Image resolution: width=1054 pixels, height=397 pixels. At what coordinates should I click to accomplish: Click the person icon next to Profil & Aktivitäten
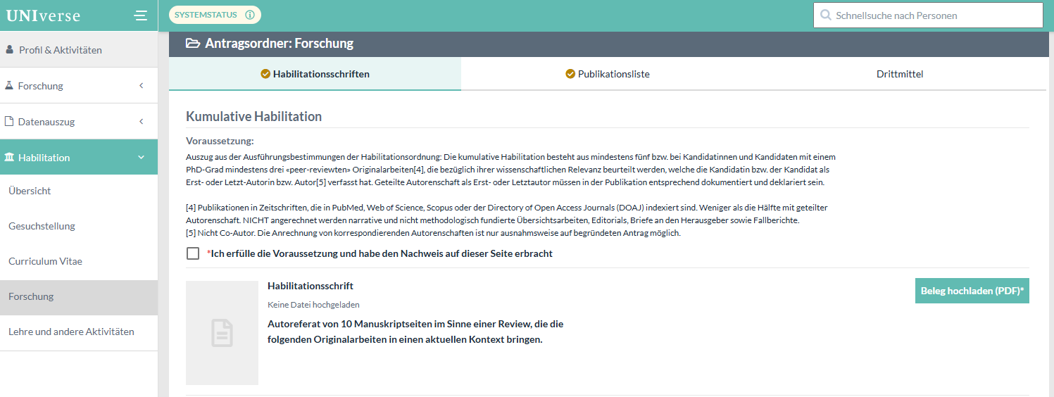10,50
